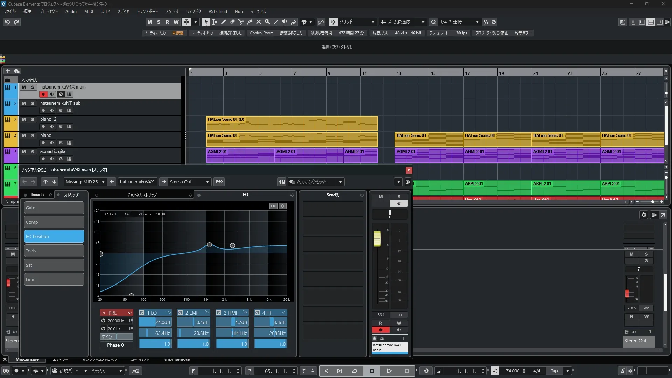Select the Draw pencil tool
Viewport: 672px width, 378px height.
point(223,22)
